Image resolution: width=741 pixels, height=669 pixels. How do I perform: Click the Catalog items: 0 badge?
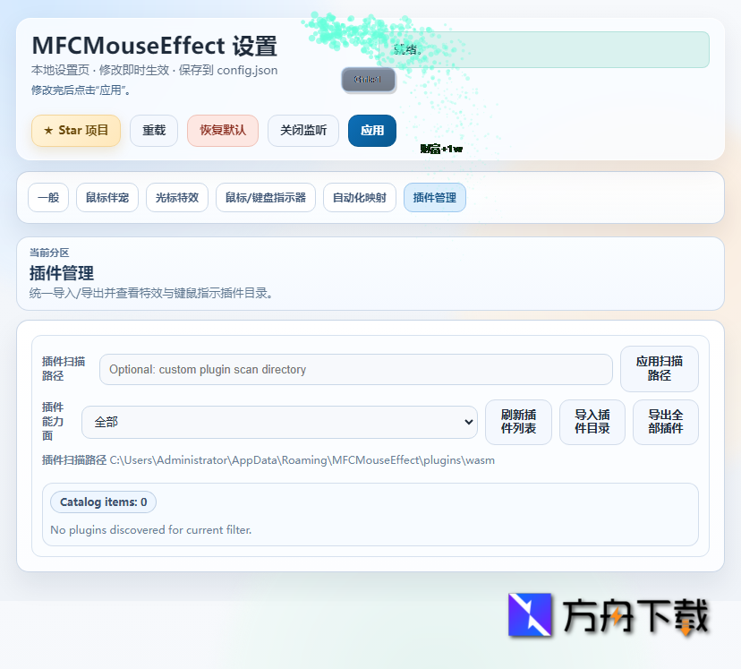pos(102,502)
